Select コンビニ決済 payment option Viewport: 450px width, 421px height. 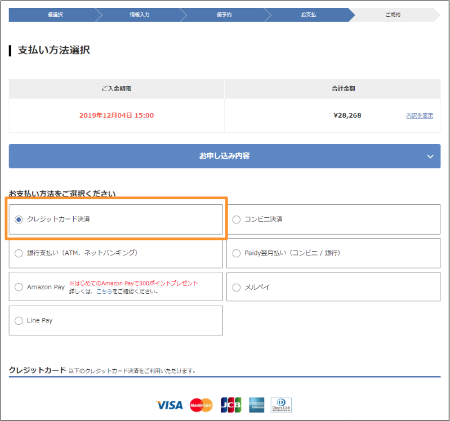click(x=237, y=220)
